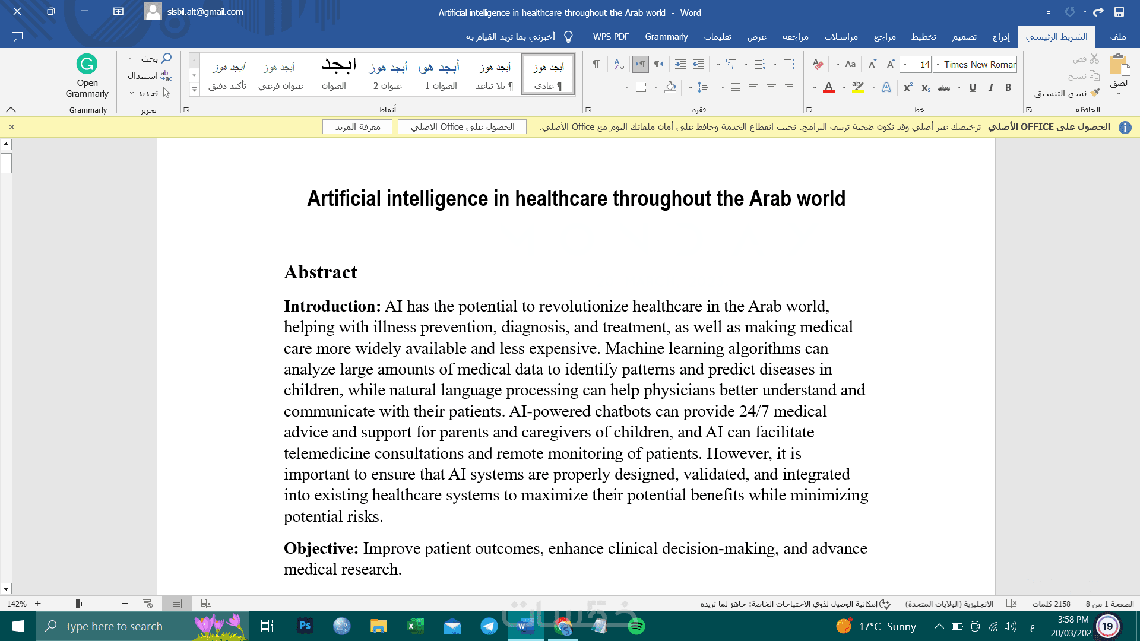Screen dimensions: 1140x641
Task: Click the zoom slider in status bar
Action: 78,604
